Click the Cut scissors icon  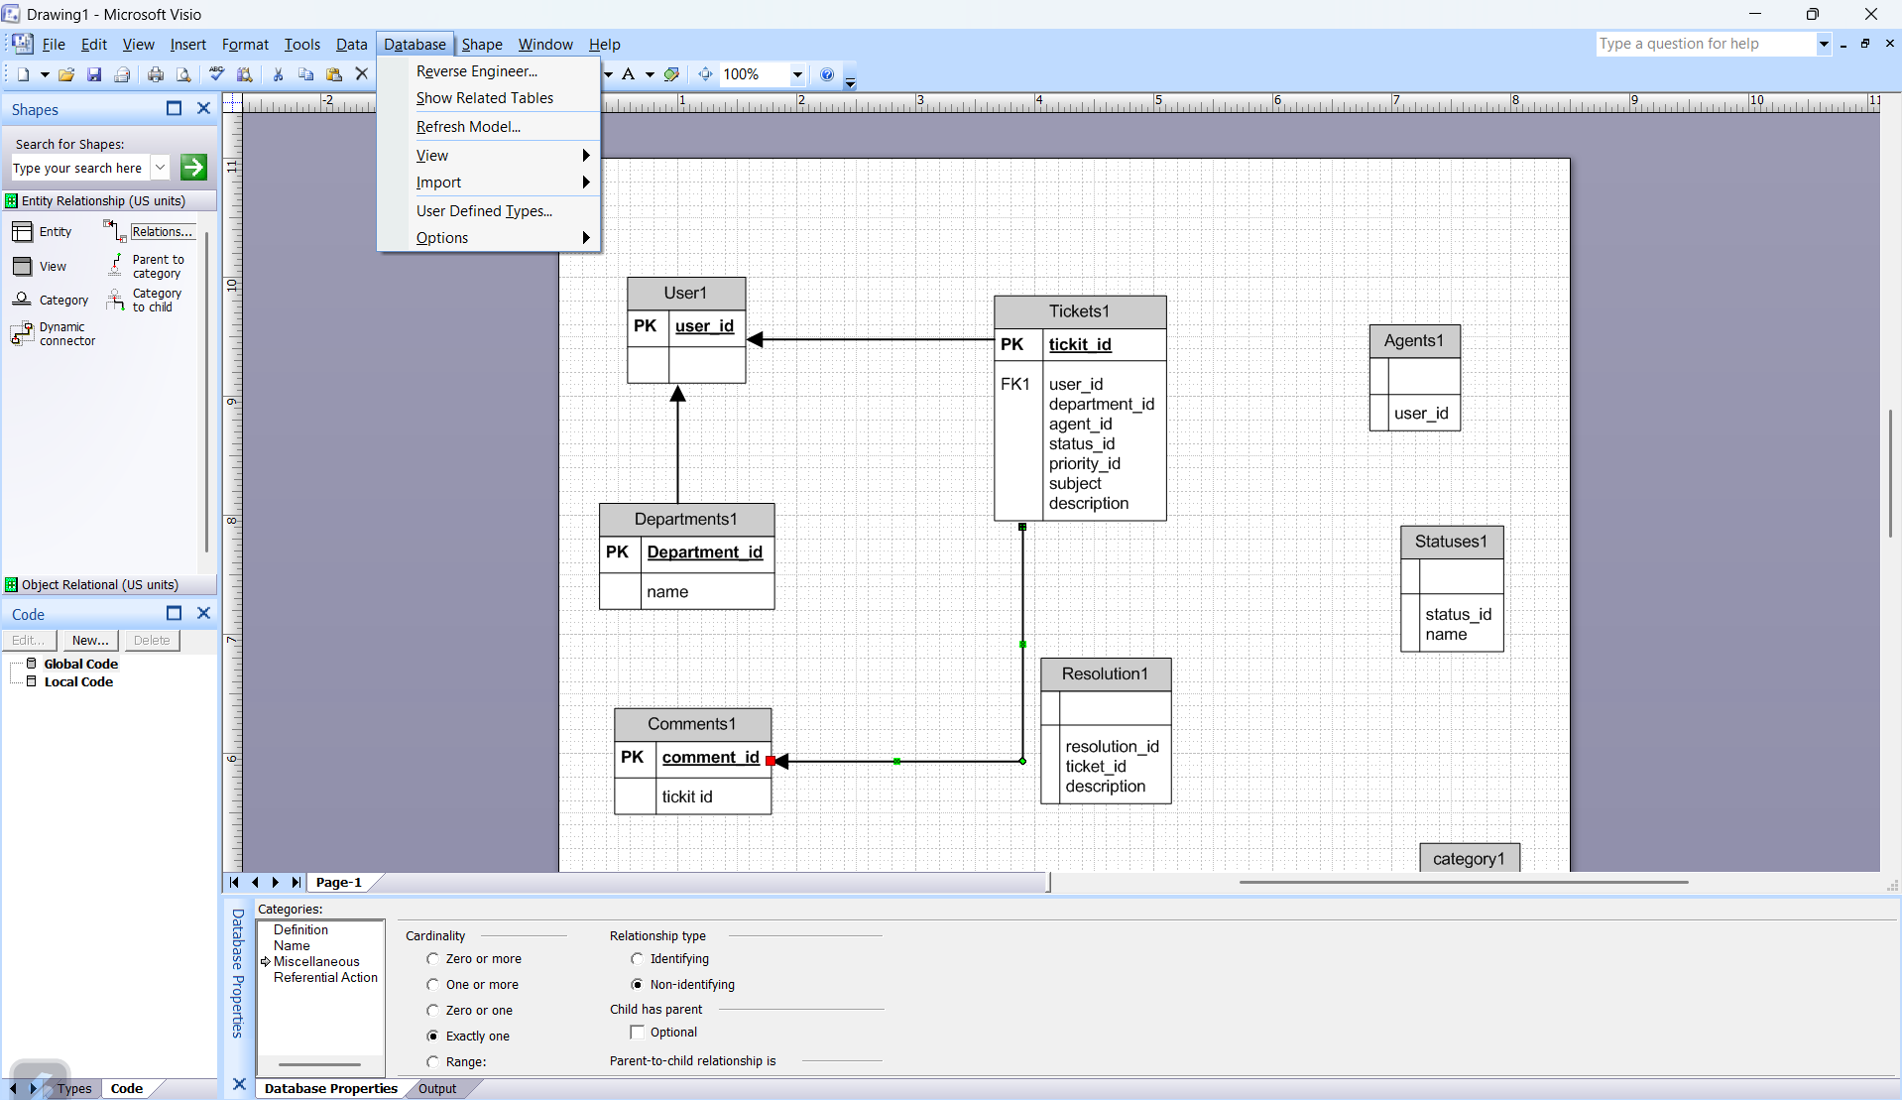(278, 74)
